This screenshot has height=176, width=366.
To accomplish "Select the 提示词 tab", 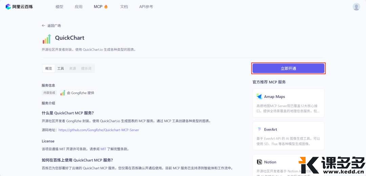I will (x=86, y=69).
